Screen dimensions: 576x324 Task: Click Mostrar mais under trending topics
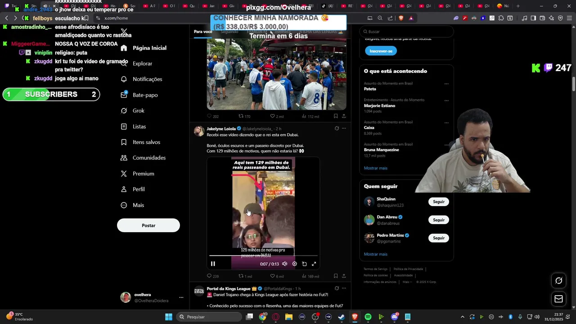[375, 168]
